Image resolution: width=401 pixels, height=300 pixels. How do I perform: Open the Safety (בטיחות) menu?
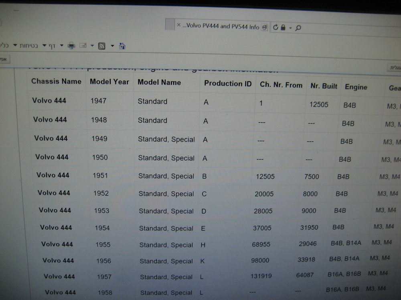pyautogui.click(x=28, y=46)
